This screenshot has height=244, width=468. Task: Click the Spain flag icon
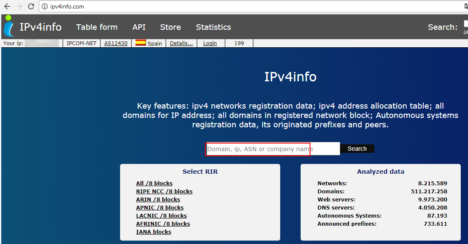point(141,43)
